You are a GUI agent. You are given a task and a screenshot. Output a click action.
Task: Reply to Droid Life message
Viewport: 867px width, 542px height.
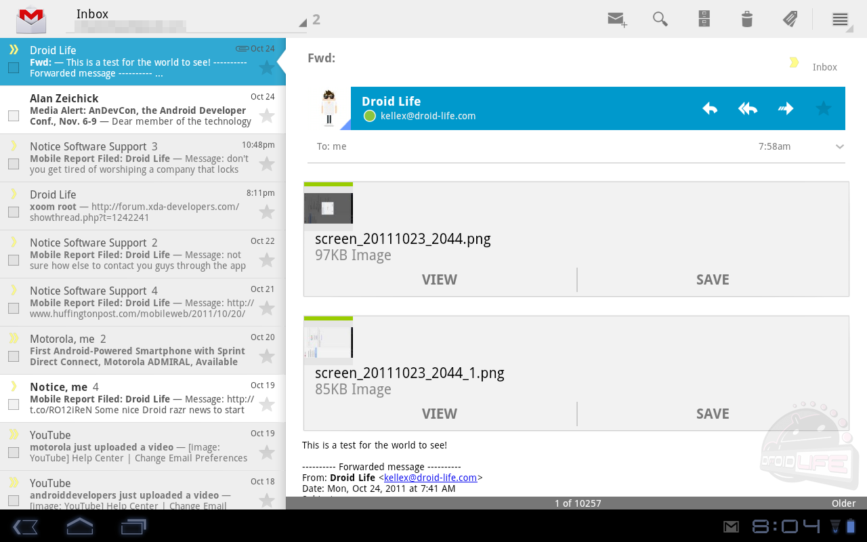coord(709,108)
